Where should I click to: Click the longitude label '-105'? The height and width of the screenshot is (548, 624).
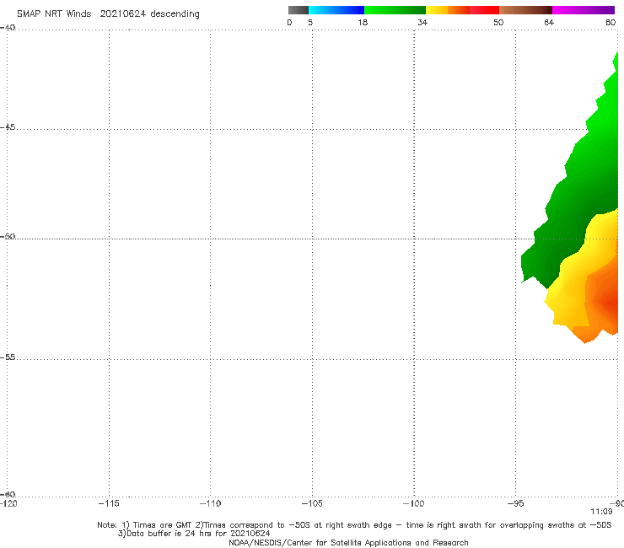312,504
